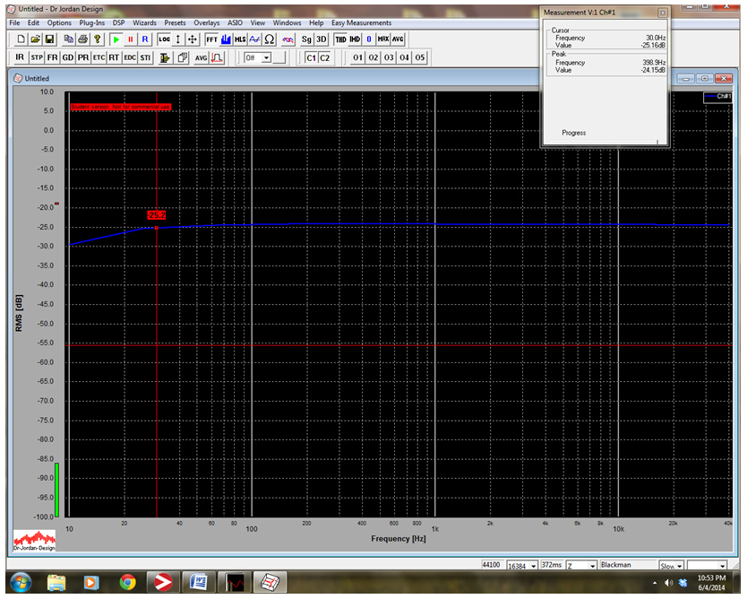Select the MLS measurement icon
Viewport: 747px width, 599px height.
(240, 39)
